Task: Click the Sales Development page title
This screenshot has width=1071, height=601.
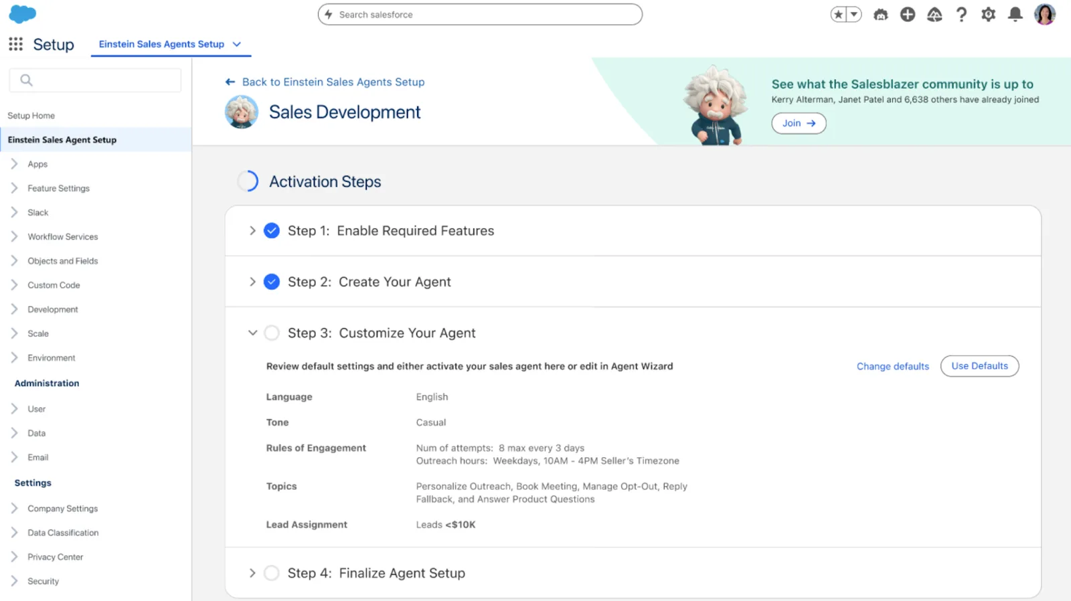Action: pyautogui.click(x=345, y=112)
